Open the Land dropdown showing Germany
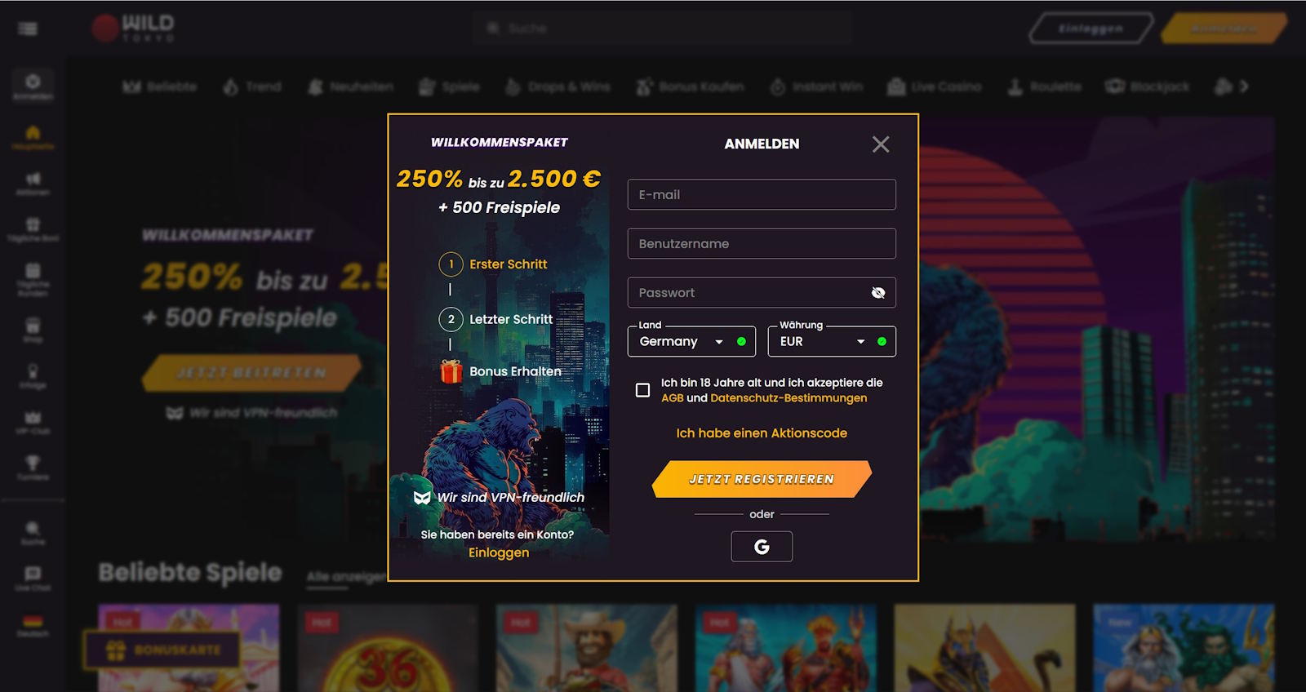 pyautogui.click(x=691, y=341)
